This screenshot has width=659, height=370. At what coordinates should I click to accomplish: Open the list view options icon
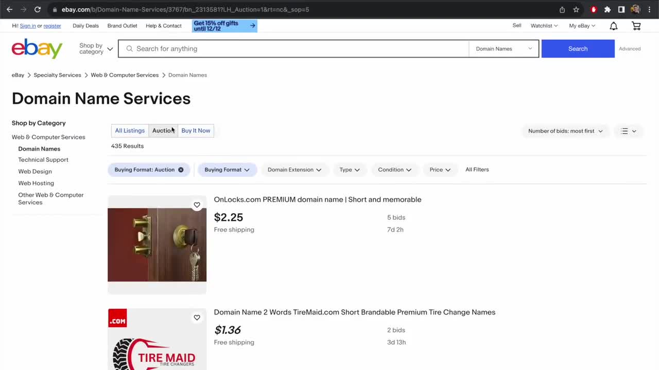pyautogui.click(x=629, y=131)
